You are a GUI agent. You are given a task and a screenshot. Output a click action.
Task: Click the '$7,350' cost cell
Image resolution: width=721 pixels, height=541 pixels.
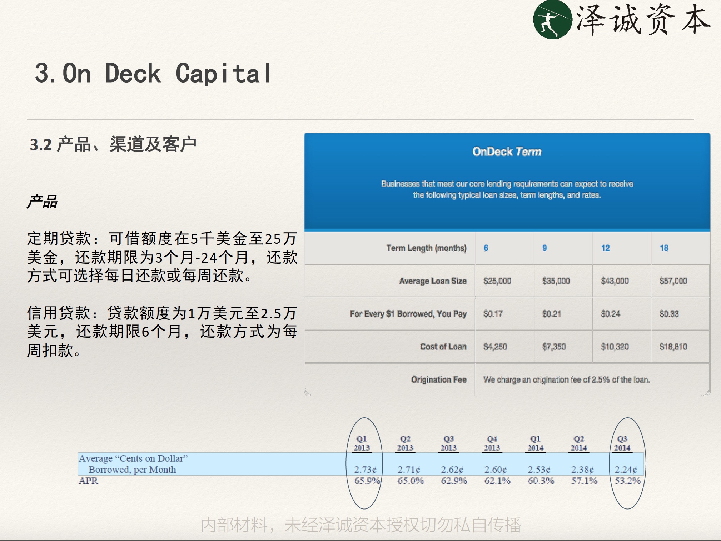coord(554,347)
